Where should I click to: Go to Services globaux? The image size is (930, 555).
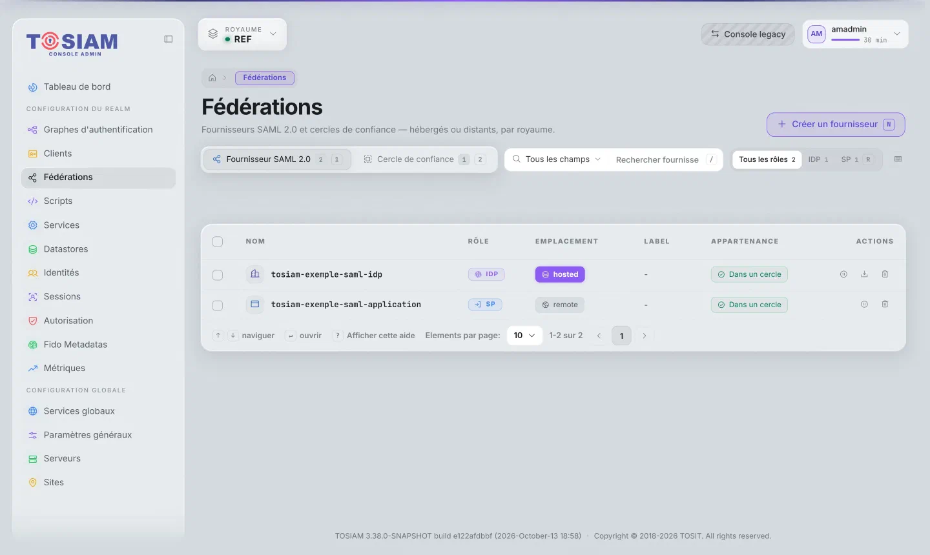pyautogui.click(x=98, y=411)
